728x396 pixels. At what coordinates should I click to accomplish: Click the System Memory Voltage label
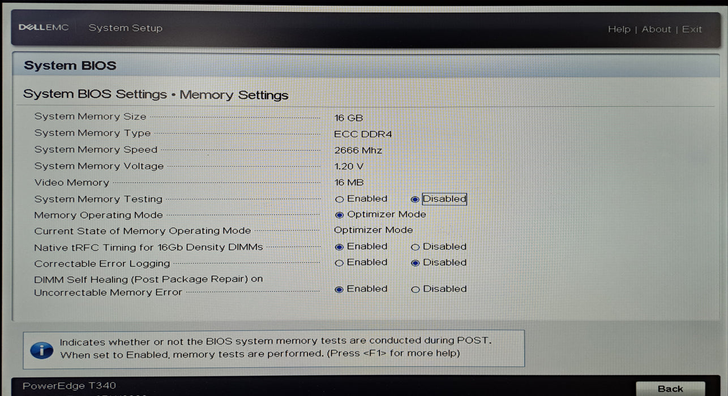click(99, 166)
